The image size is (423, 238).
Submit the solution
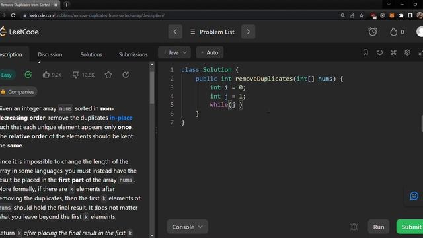click(x=410, y=227)
